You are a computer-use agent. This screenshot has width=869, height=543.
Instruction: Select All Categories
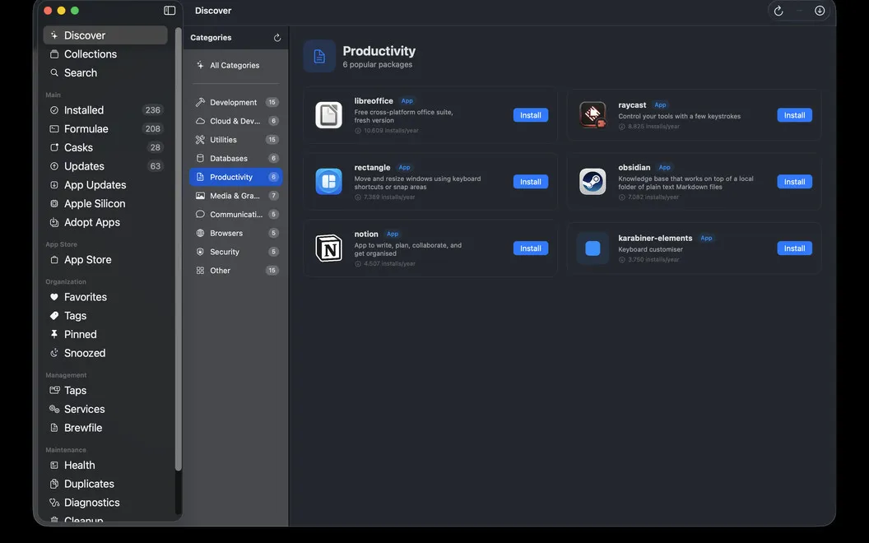tap(235, 65)
